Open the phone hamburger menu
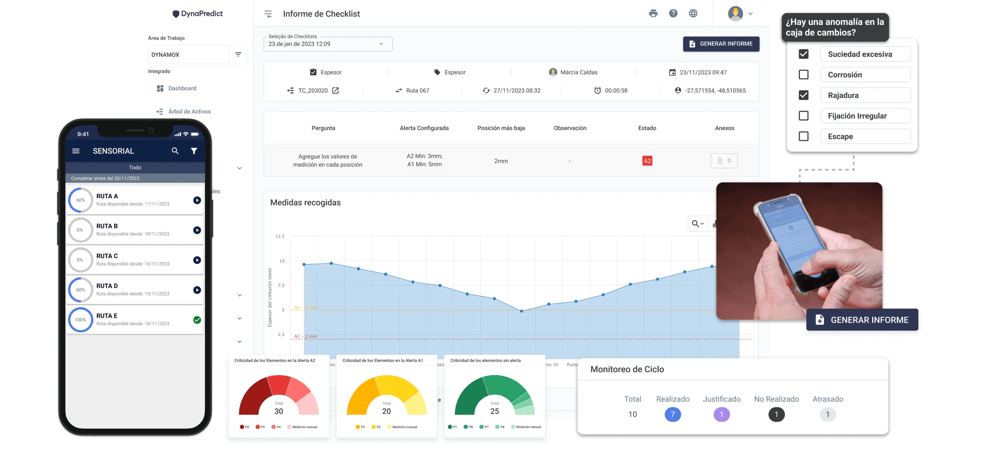Screen dimensions: 983x456 tap(76, 151)
